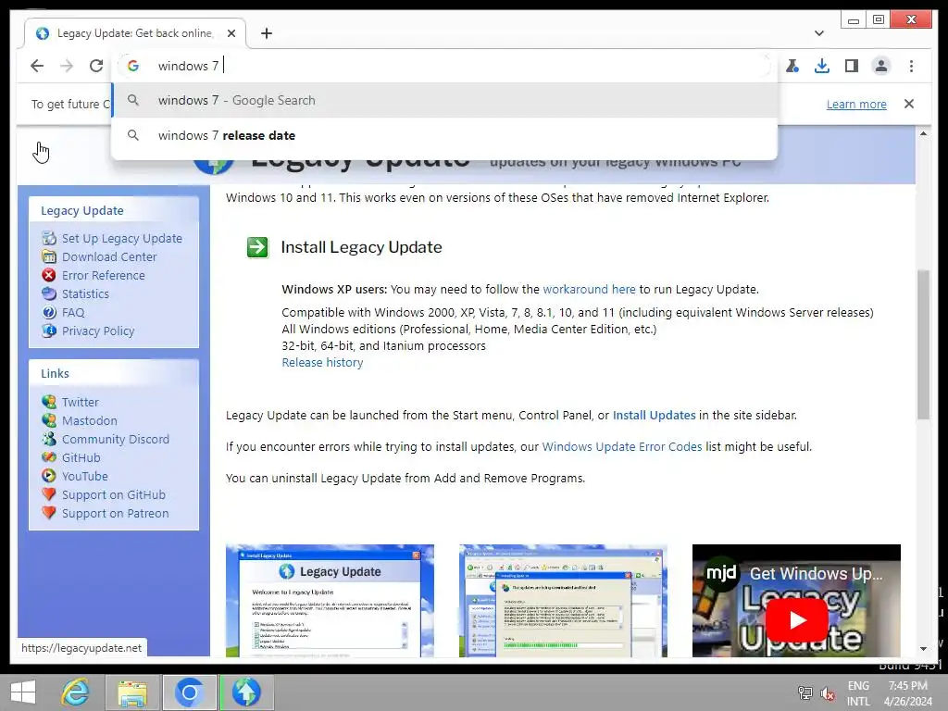Click the FAQ question mark icon

click(x=49, y=313)
